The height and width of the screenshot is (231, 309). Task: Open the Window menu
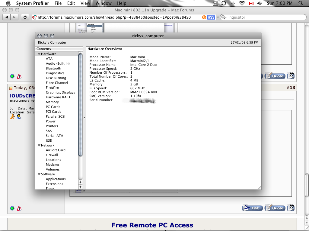pos(104,3)
